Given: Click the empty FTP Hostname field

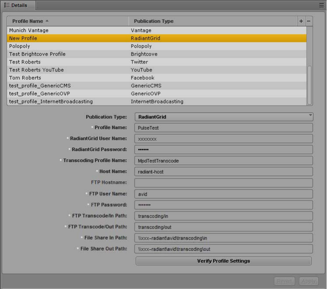Looking at the screenshot, I should pyautogui.click(x=223, y=183).
